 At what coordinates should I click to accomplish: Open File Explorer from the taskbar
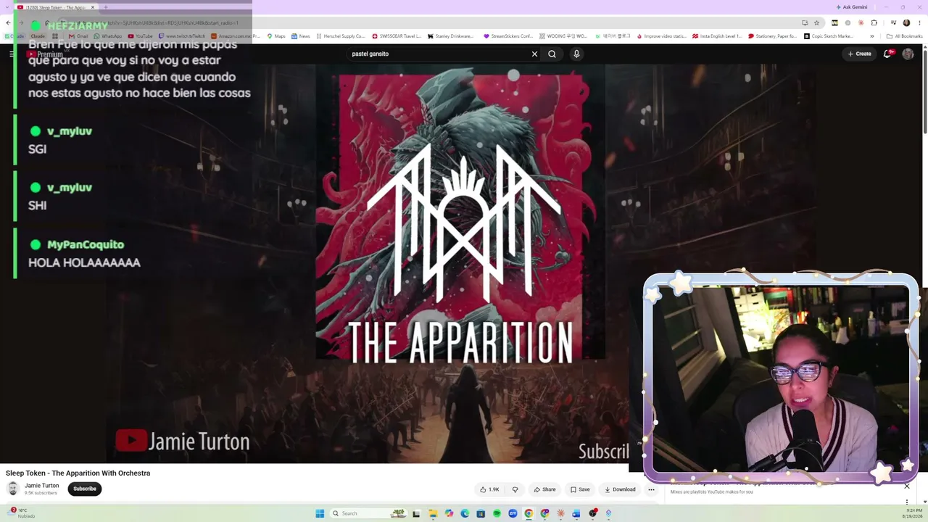pyautogui.click(x=433, y=513)
